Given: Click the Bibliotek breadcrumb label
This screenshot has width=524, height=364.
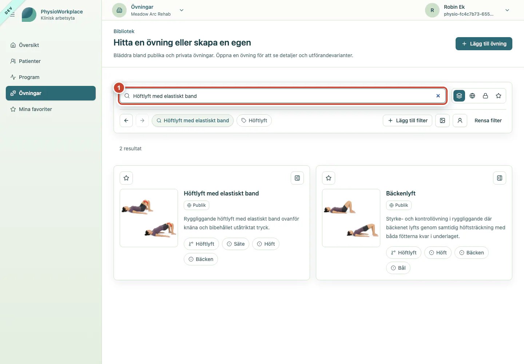Looking at the screenshot, I should click(124, 31).
